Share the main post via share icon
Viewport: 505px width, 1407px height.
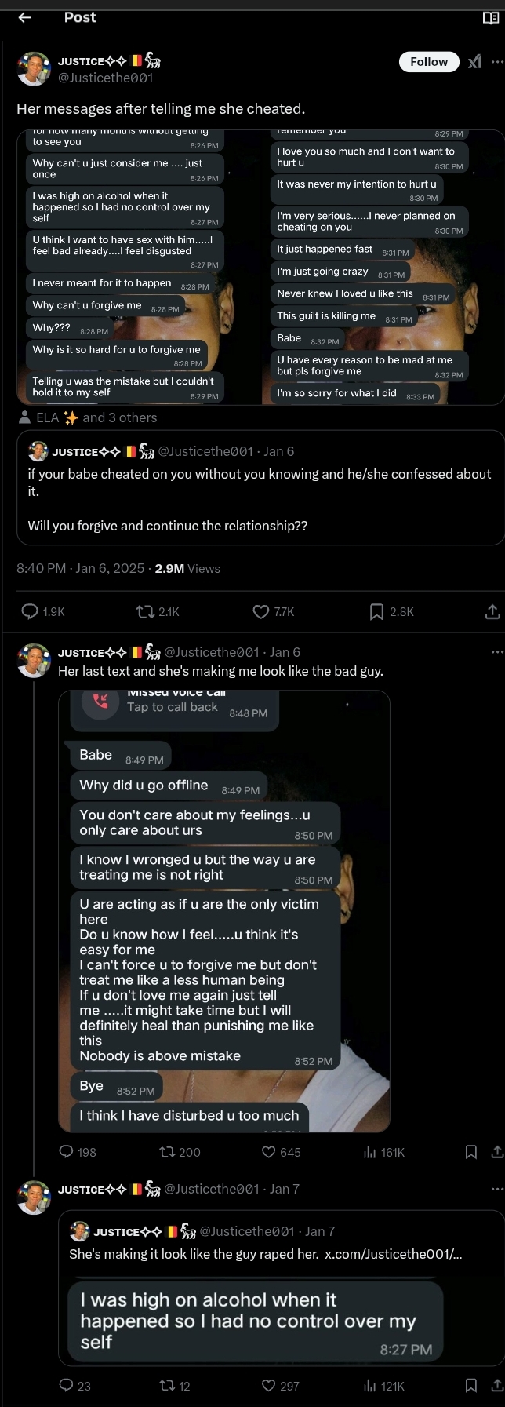click(x=492, y=611)
